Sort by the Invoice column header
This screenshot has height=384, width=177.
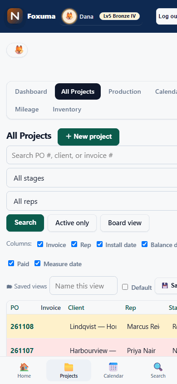[x=51, y=308]
